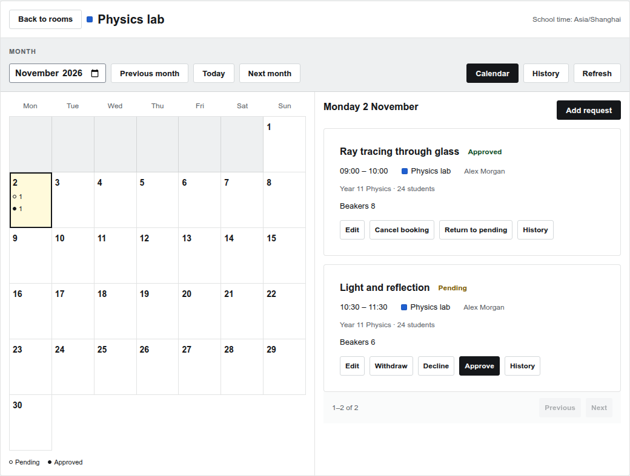Click the Approved legend entry below calendar

click(65, 462)
